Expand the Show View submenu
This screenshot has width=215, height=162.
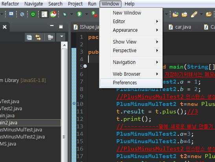click(x=131, y=42)
